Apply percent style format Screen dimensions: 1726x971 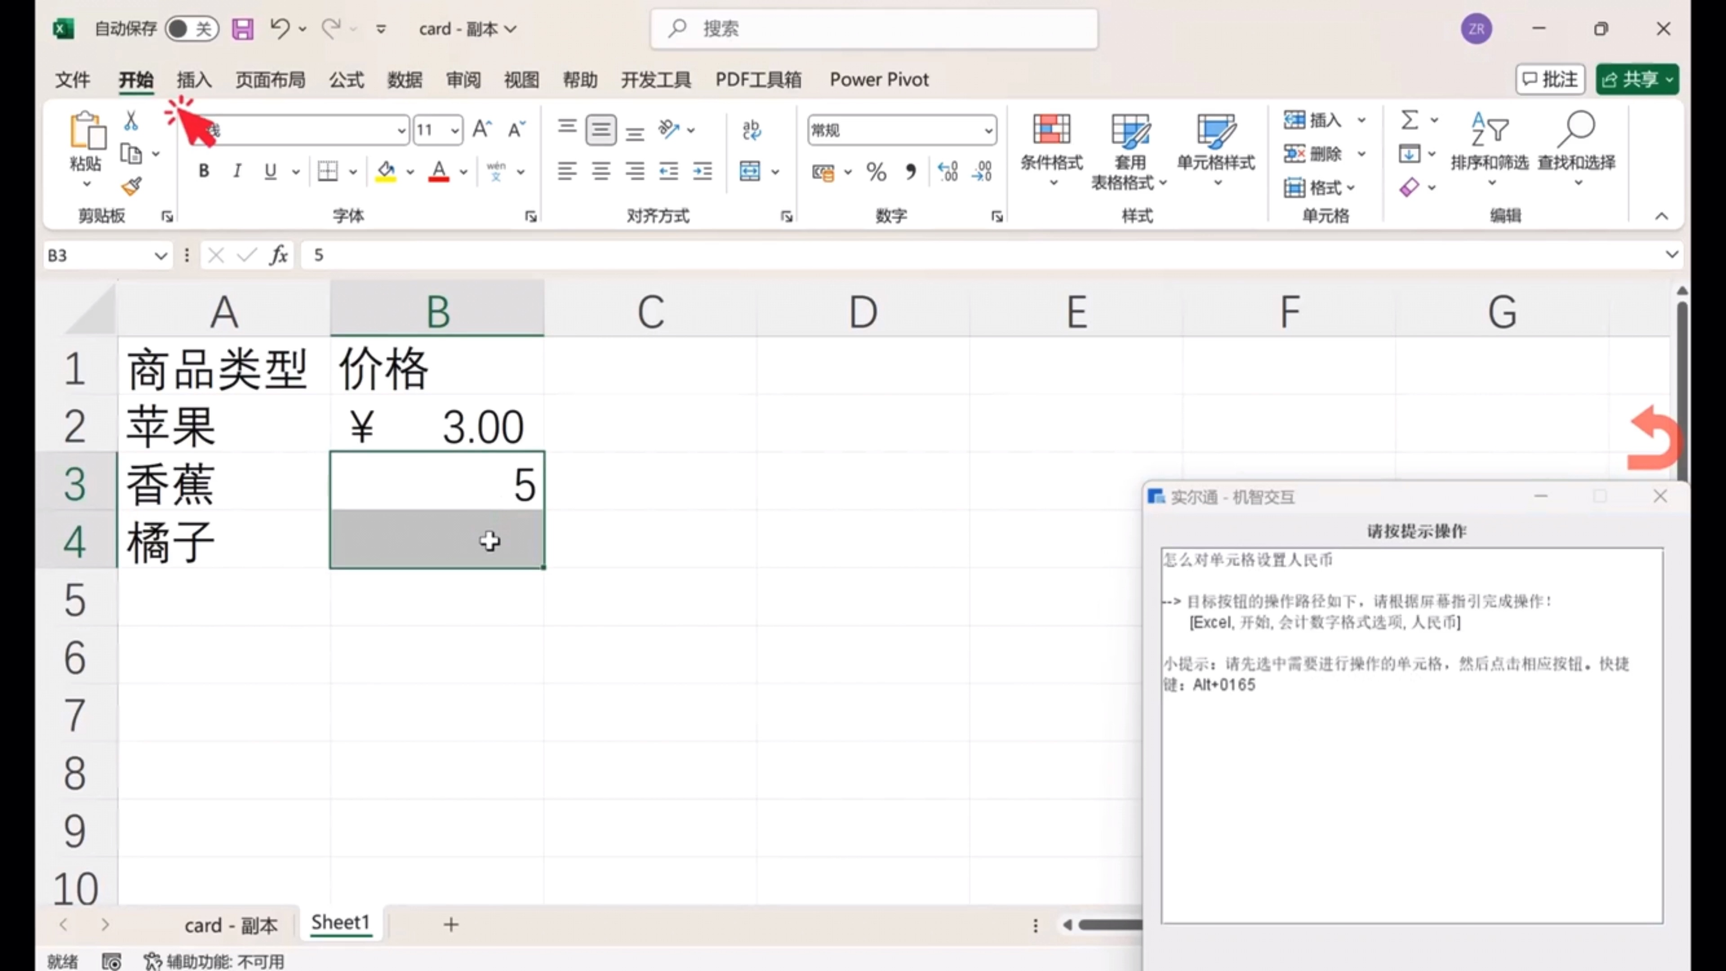[876, 172]
